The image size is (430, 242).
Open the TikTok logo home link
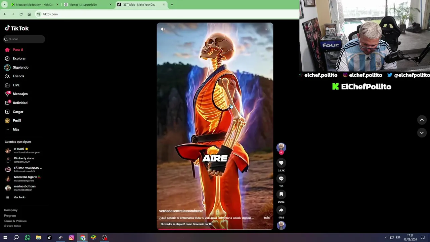tap(17, 28)
